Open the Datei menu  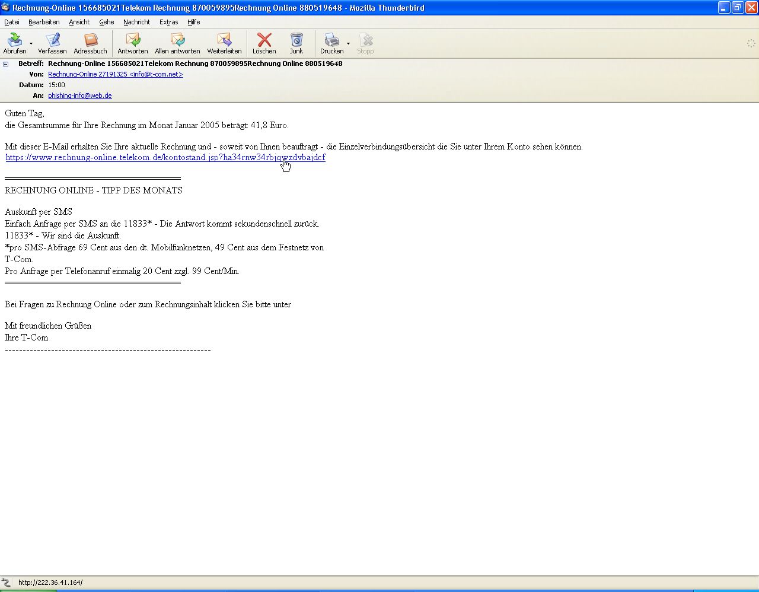12,22
